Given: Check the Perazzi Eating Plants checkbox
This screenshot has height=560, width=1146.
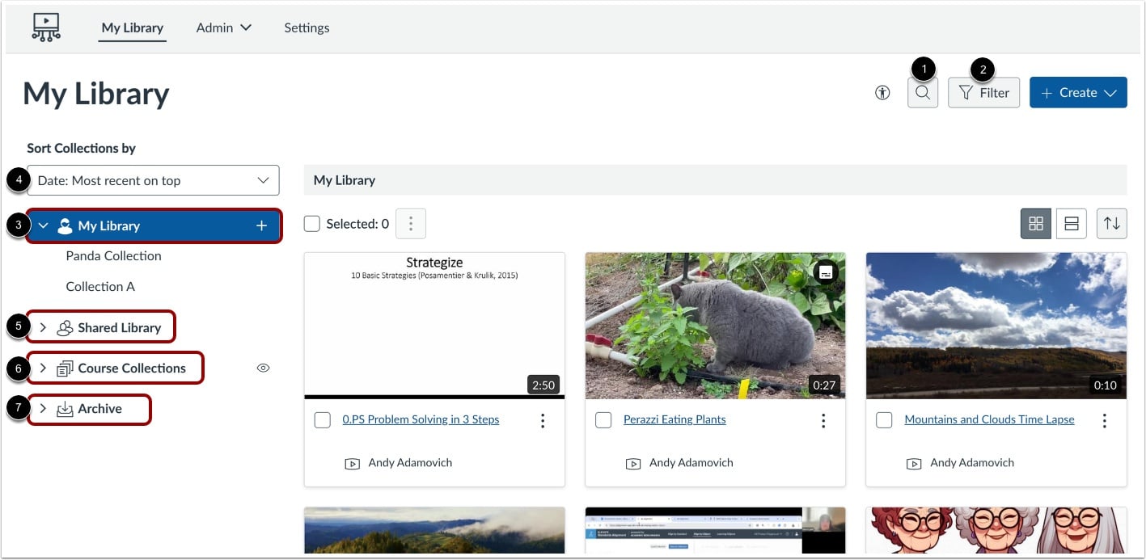Looking at the screenshot, I should pyautogui.click(x=603, y=420).
